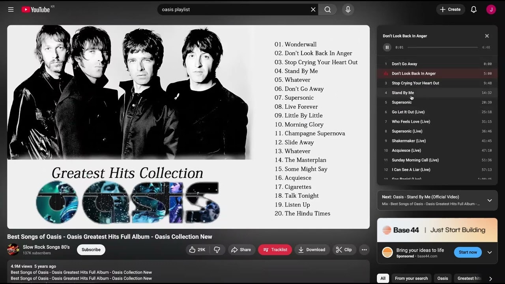Viewport: 505px width, 284px height.
Task: Subscribe to Slow Rock Songs 80's
Action: click(91, 250)
